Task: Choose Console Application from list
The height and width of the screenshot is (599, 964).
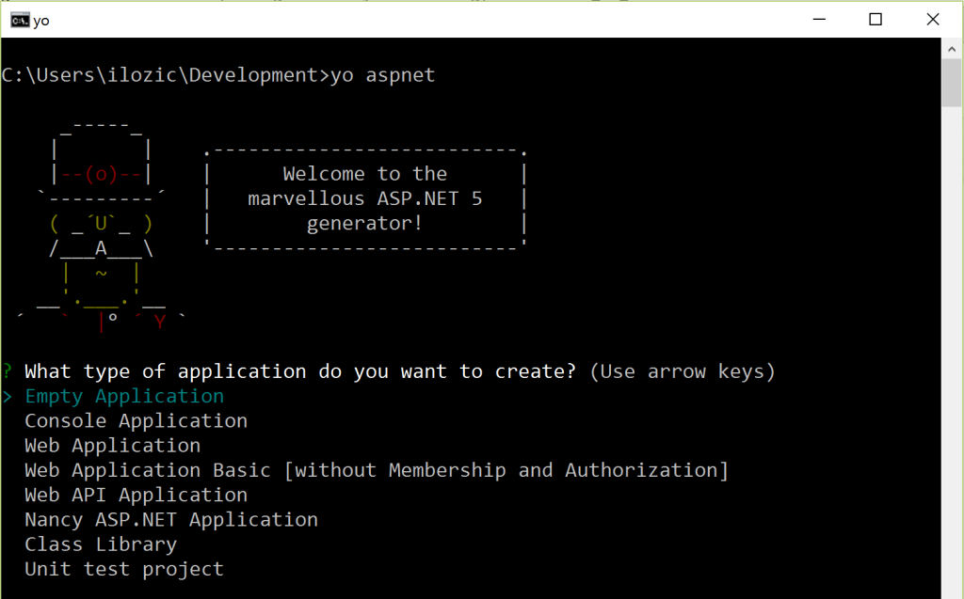Action: point(136,421)
